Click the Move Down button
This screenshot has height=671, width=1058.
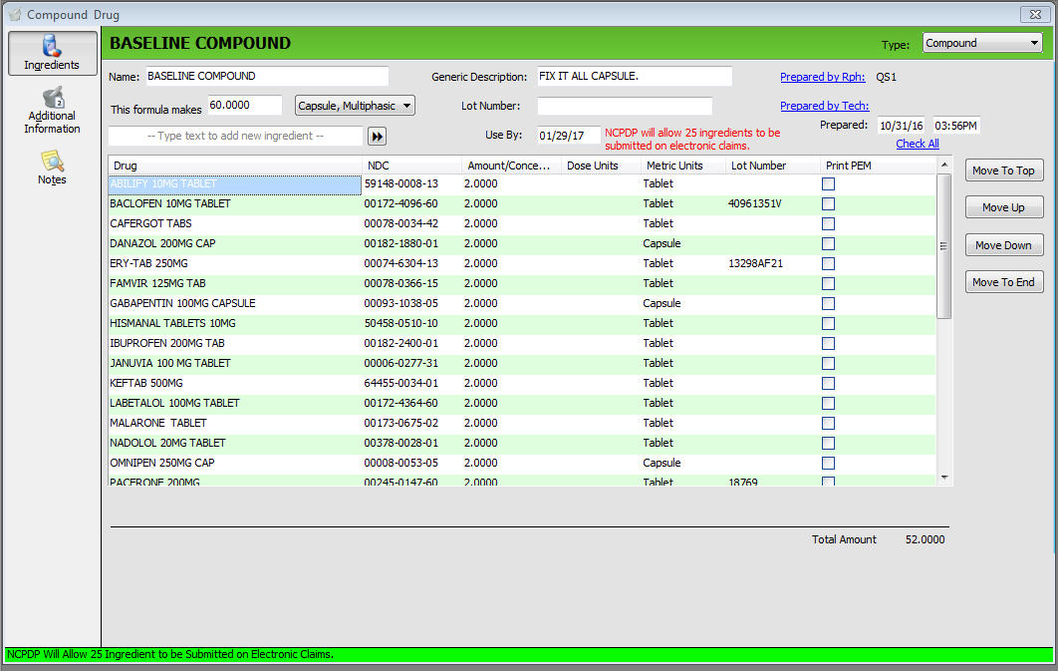pyautogui.click(x=1004, y=245)
